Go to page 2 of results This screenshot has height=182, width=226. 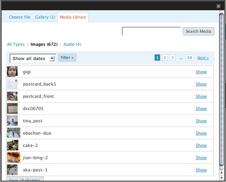165,58
